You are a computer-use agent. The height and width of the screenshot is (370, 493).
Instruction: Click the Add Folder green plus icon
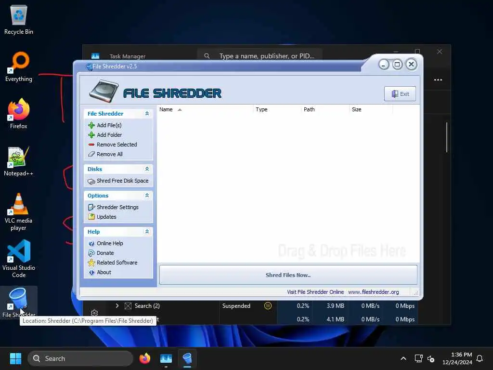(91, 135)
